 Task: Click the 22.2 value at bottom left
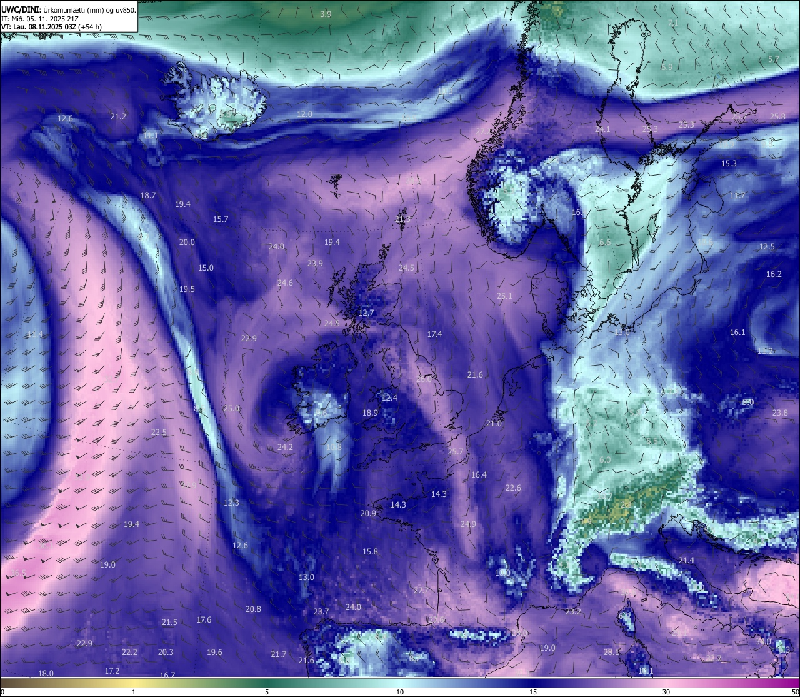(x=129, y=652)
